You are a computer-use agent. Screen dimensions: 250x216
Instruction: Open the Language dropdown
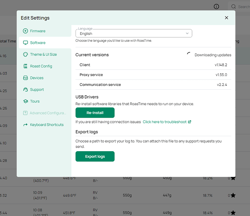[x=134, y=33]
